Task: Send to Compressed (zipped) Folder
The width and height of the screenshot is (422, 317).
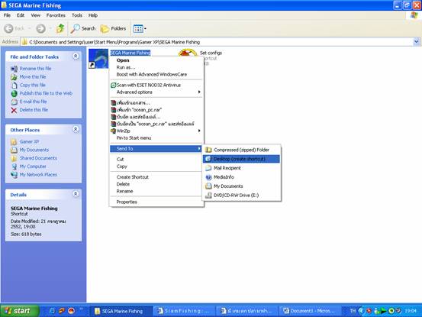Action: (x=242, y=150)
